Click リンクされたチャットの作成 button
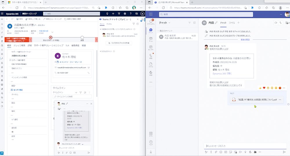290x156 pixels. point(119,43)
